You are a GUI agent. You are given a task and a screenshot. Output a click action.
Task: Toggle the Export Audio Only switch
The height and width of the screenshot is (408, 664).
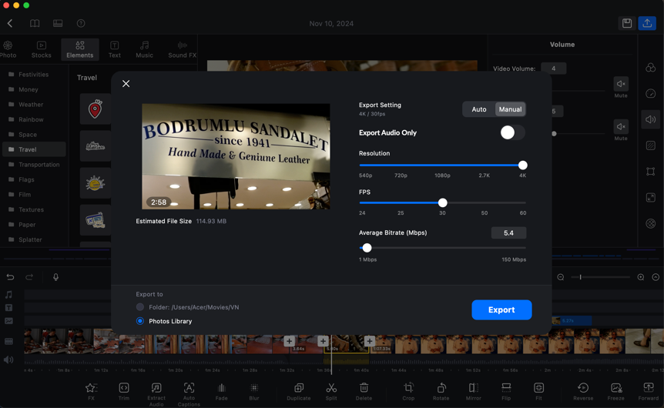[511, 132]
